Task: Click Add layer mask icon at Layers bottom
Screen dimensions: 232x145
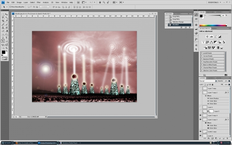Action: (x=212, y=138)
